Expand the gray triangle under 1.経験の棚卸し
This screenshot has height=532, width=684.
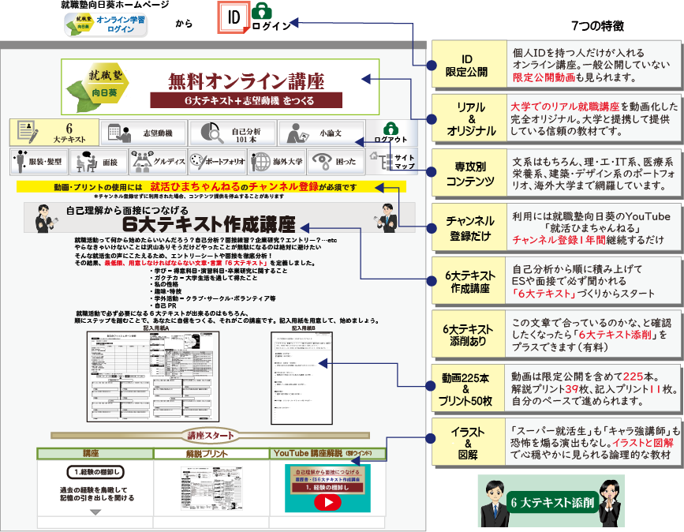tap(95, 511)
